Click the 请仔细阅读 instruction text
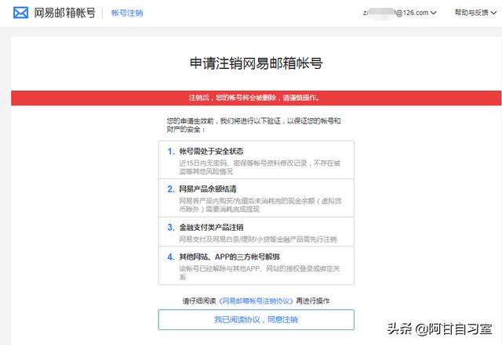Image resolution: width=502 pixels, height=345 pixels. click(x=199, y=301)
